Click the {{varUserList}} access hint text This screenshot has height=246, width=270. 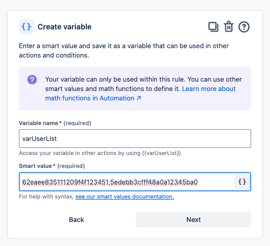coord(162,153)
